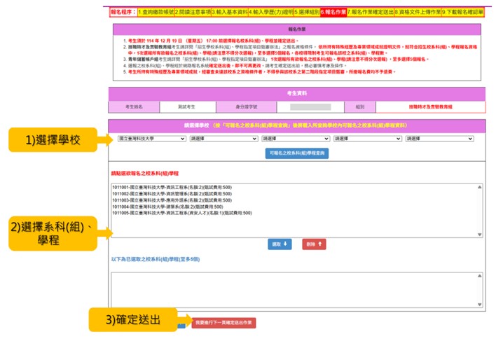This screenshot has height=341, width=503.
Task: Click down arrow of available programs scrollbar
Action: point(479,234)
